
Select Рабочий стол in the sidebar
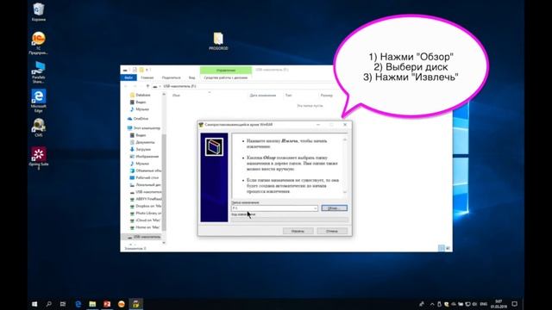pyautogui.click(x=144, y=178)
